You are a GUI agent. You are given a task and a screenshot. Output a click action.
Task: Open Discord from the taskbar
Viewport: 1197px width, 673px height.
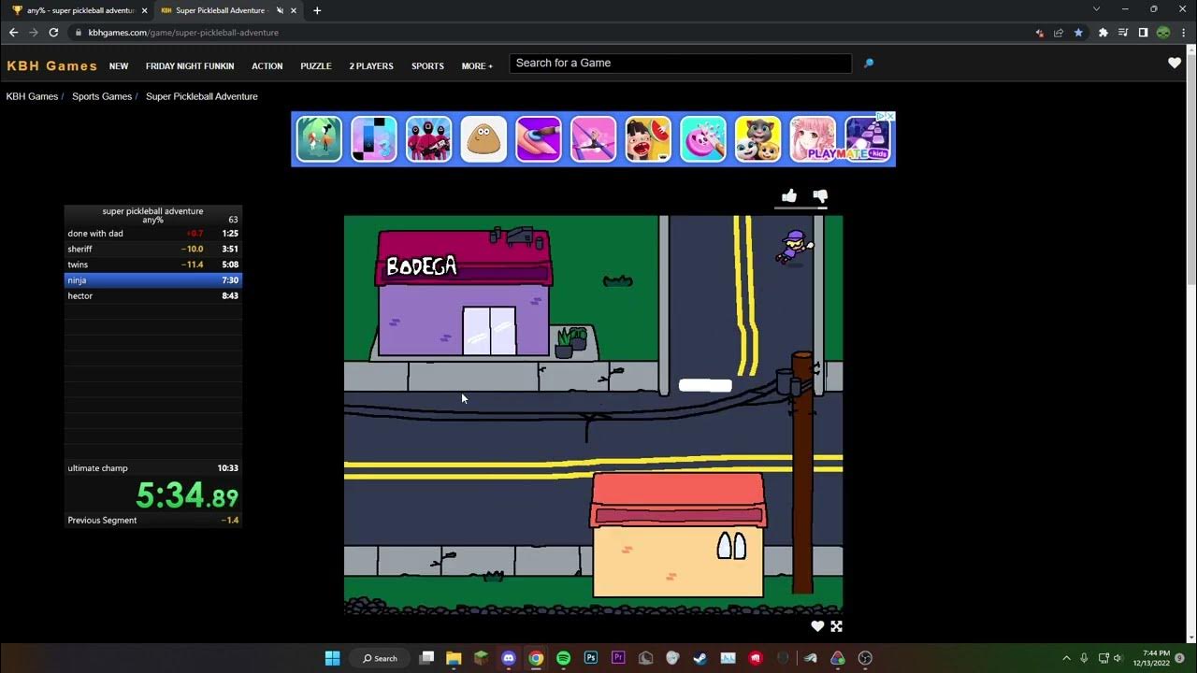click(508, 658)
